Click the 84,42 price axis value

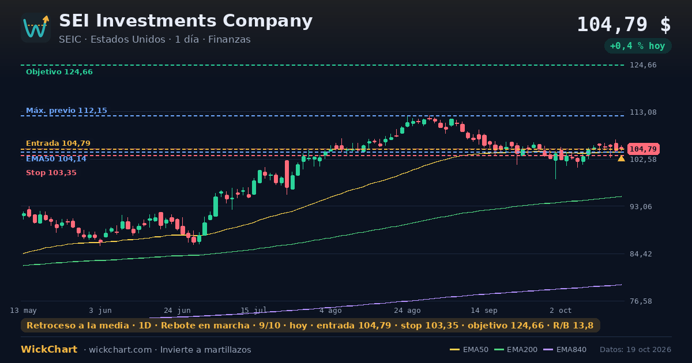(x=641, y=254)
